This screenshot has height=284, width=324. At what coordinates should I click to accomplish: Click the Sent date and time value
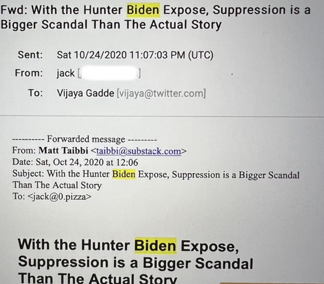click(x=135, y=55)
